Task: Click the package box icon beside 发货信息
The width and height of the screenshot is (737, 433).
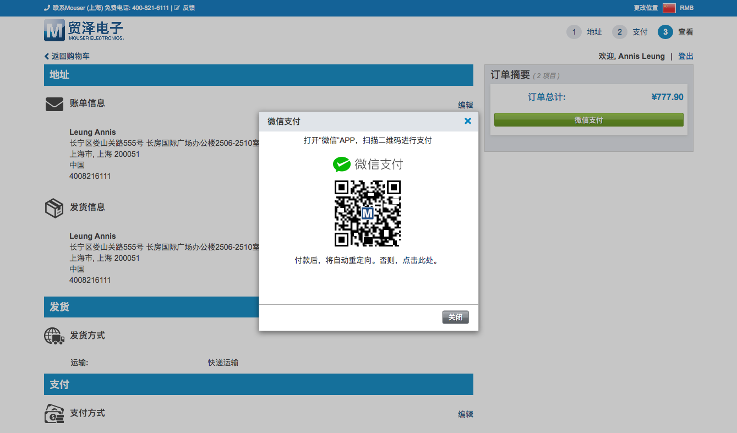Action: (53, 208)
